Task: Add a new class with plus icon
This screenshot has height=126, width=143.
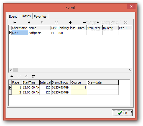Action: (70, 22)
